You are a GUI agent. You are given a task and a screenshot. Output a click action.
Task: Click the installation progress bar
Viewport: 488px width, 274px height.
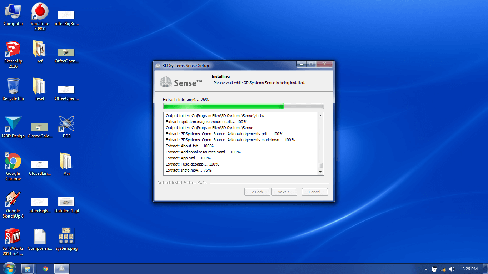244,106
